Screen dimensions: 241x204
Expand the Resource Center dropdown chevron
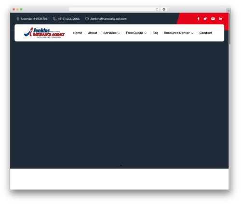coord(192,33)
